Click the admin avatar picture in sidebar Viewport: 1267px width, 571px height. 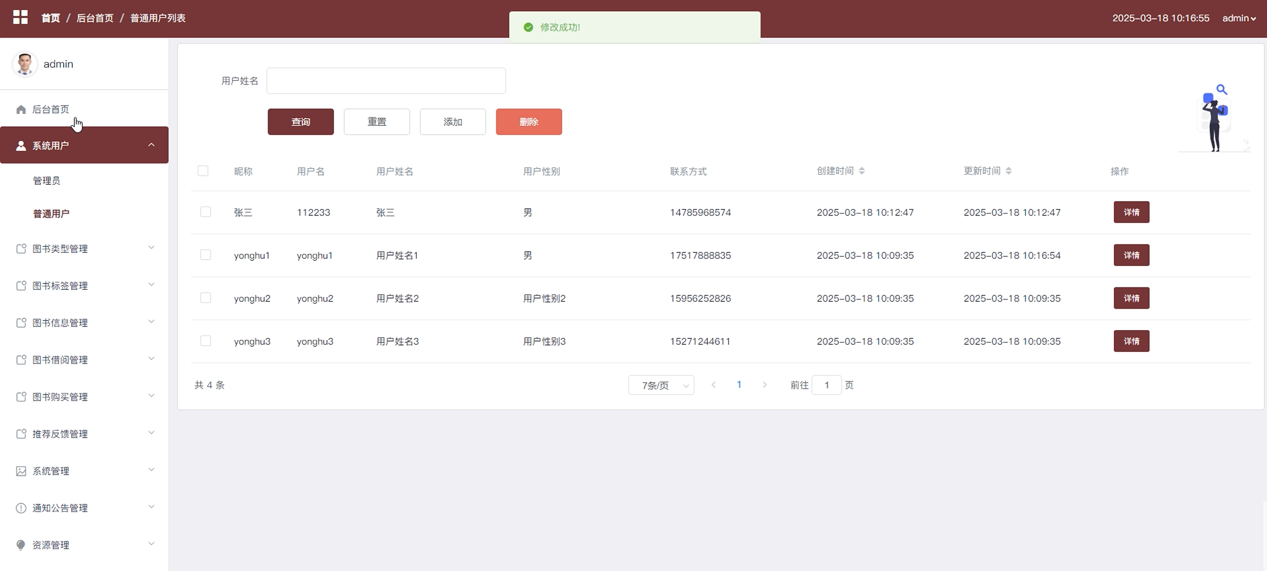click(25, 64)
